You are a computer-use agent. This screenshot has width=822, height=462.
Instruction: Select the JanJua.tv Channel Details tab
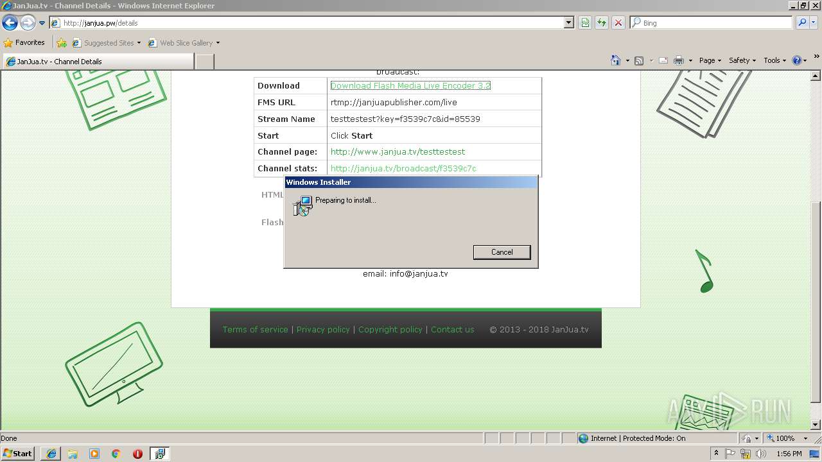pos(98,62)
